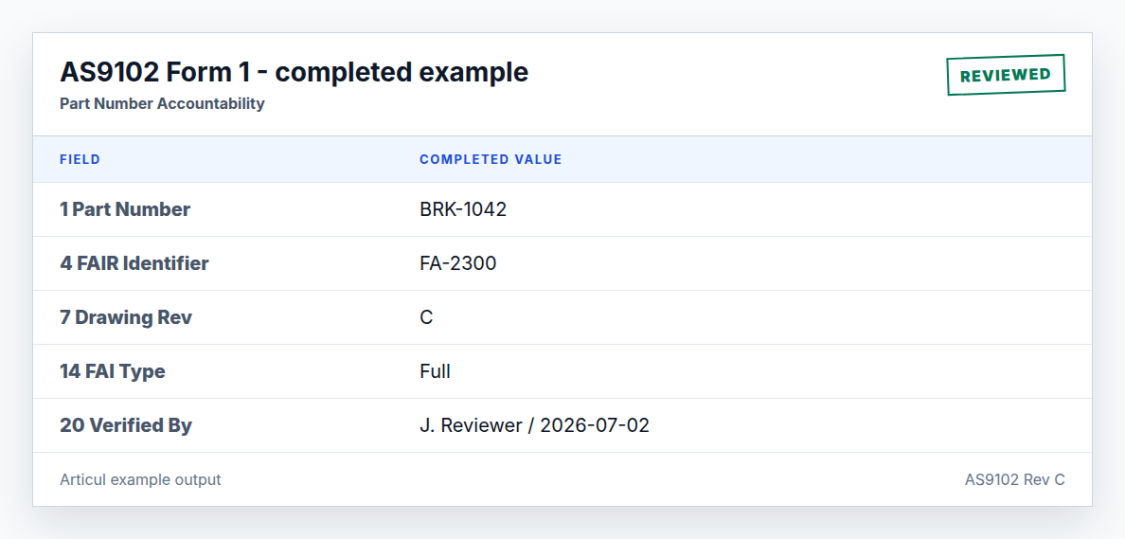Select the '1 Part Number' field label
This screenshot has height=539, width=1125.
(125, 209)
